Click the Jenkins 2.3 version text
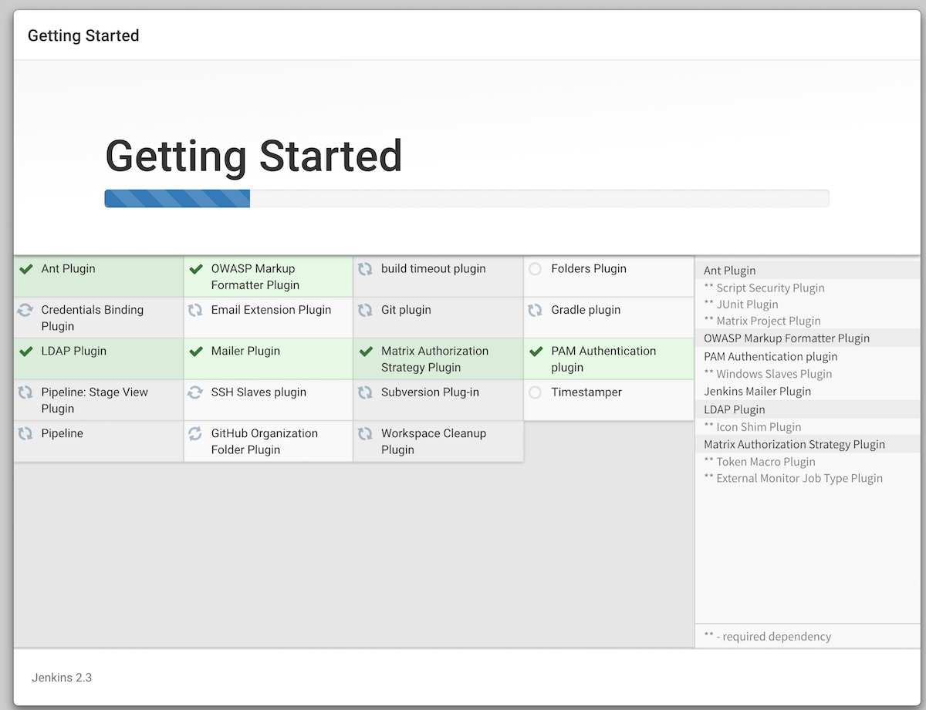Image resolution: width=926 pixels, height=710 pixels. 62,678
